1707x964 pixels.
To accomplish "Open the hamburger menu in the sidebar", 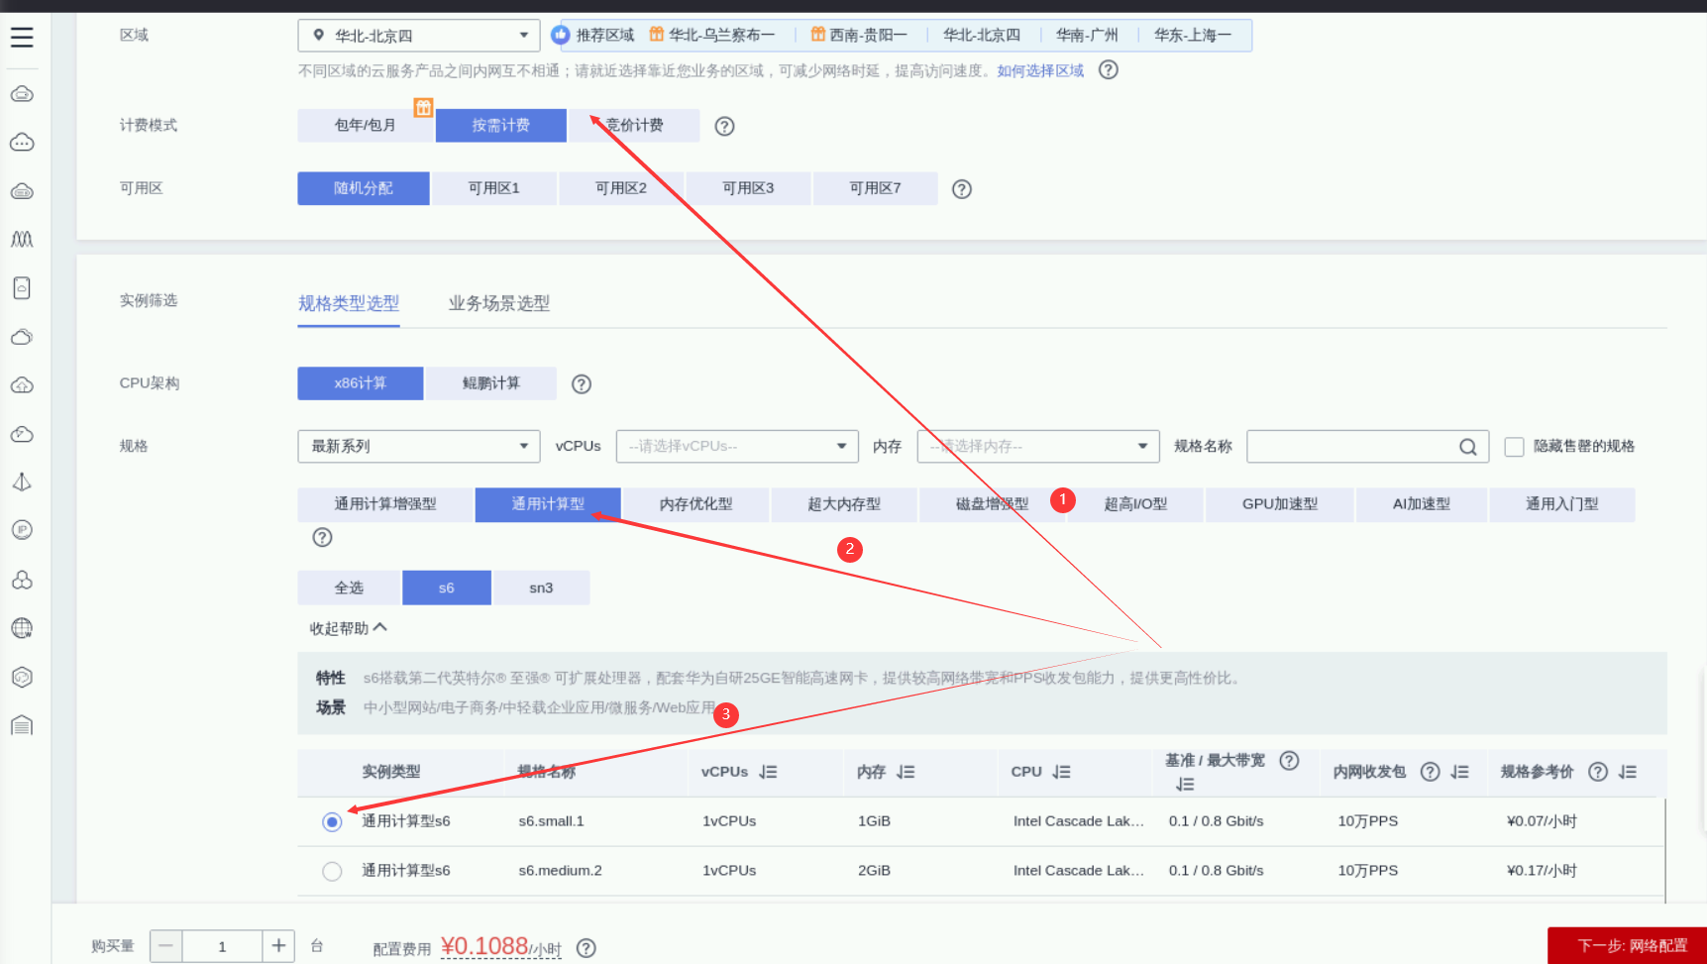I will coord(22,38).
